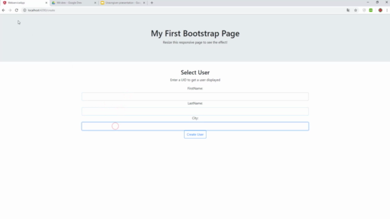This screenshot has width=390, height=219.
Task: Open the green extension icon
Action: pyautogui.click(x=371, y=10)
